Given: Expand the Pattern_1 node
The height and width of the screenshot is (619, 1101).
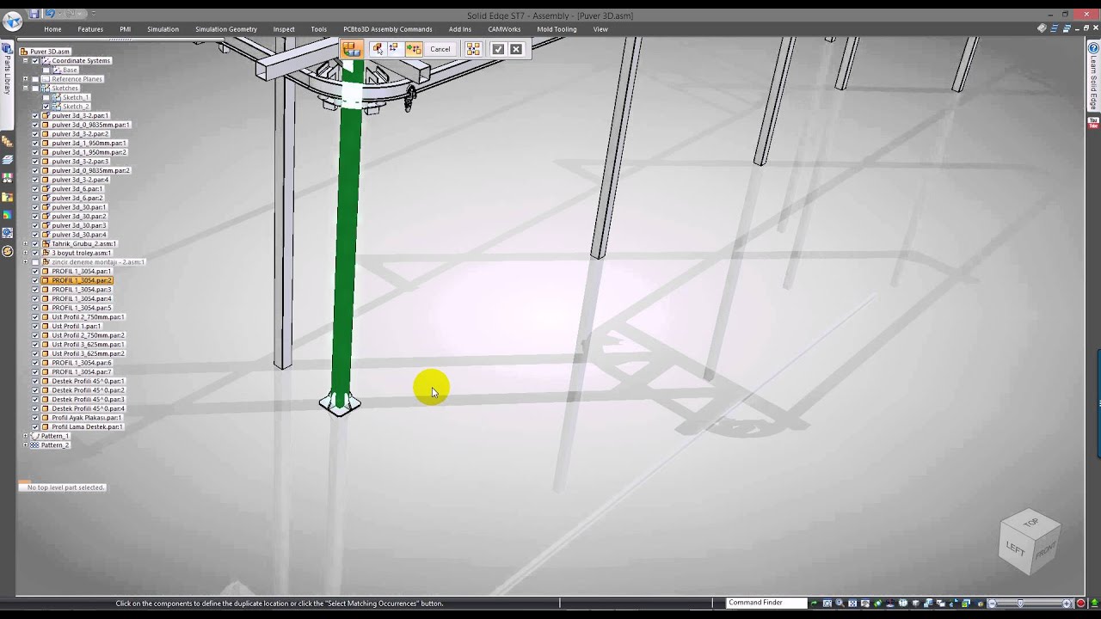Looking at the screenshot, I should [x=26, y=436].
